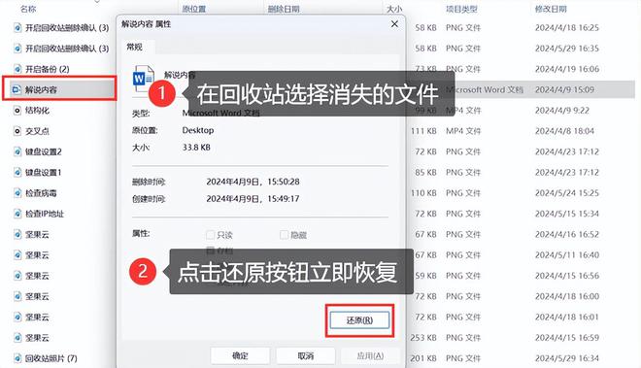641x368 pixels.
Task: Click the file name 解说内容 in the list
Action: (x=41, y=89)
